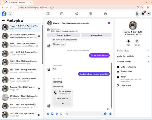Open the Friends icon in the top bar
The width and height of the screenshot is (152, 120).
pos(76,14)
